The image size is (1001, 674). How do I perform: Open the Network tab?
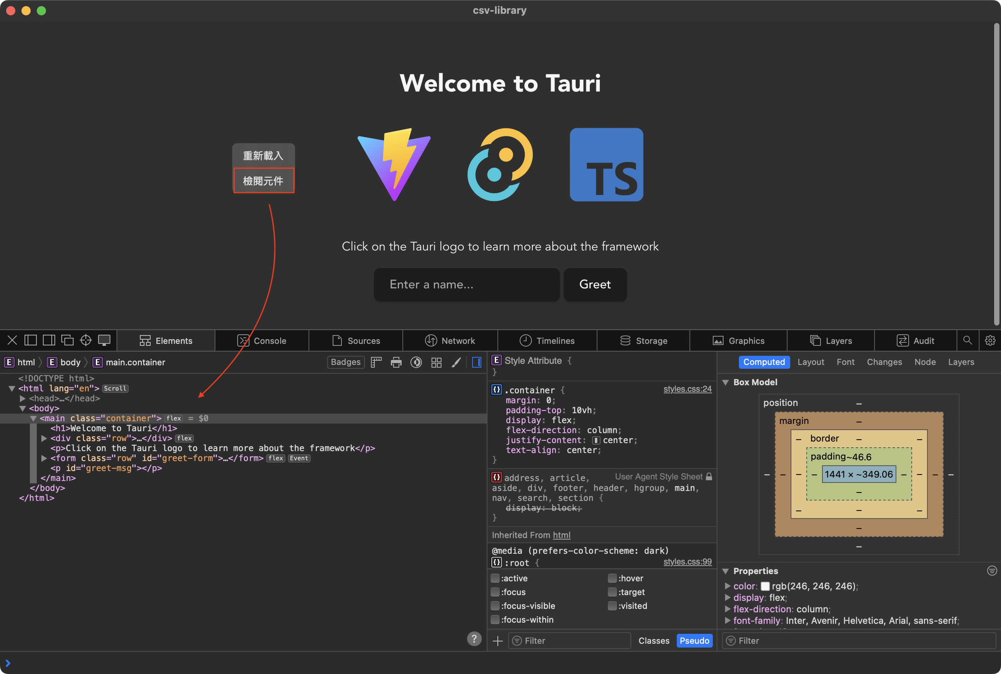coord(450,340)
